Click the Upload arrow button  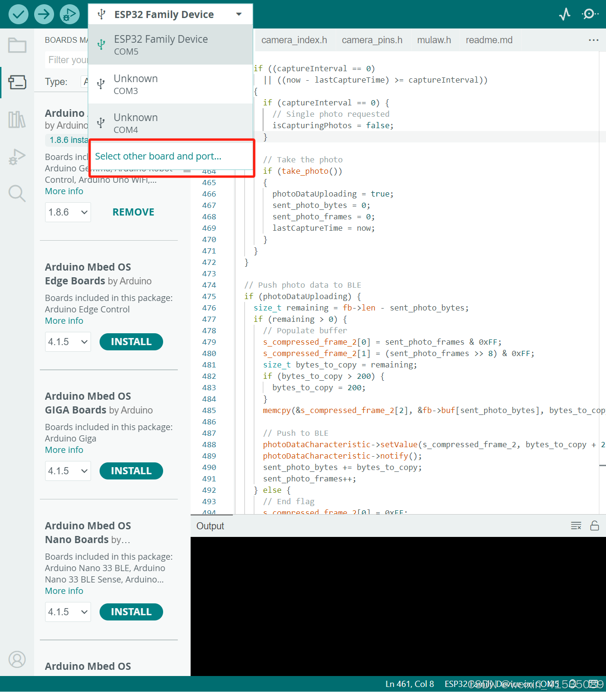pyautogui.click(x=44, y=14)
